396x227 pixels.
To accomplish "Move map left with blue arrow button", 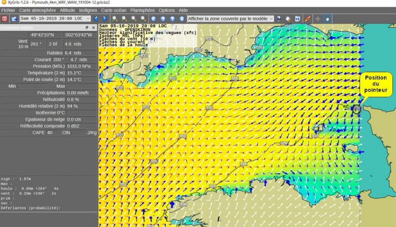I will coord(153,19).
